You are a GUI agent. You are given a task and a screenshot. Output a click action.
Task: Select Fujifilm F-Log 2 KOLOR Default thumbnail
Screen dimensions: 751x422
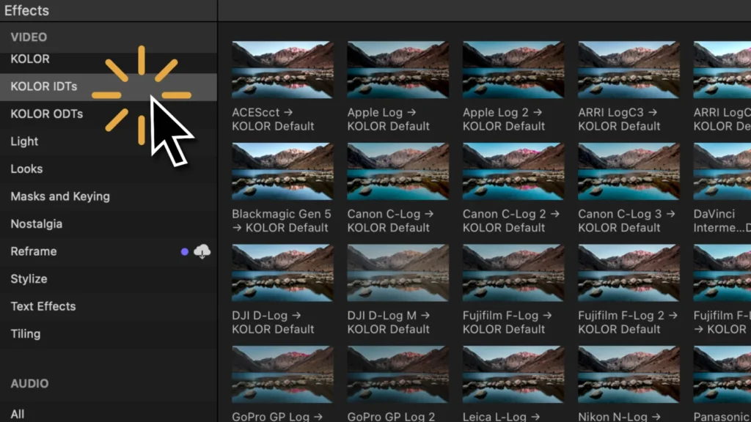[629, 273]
